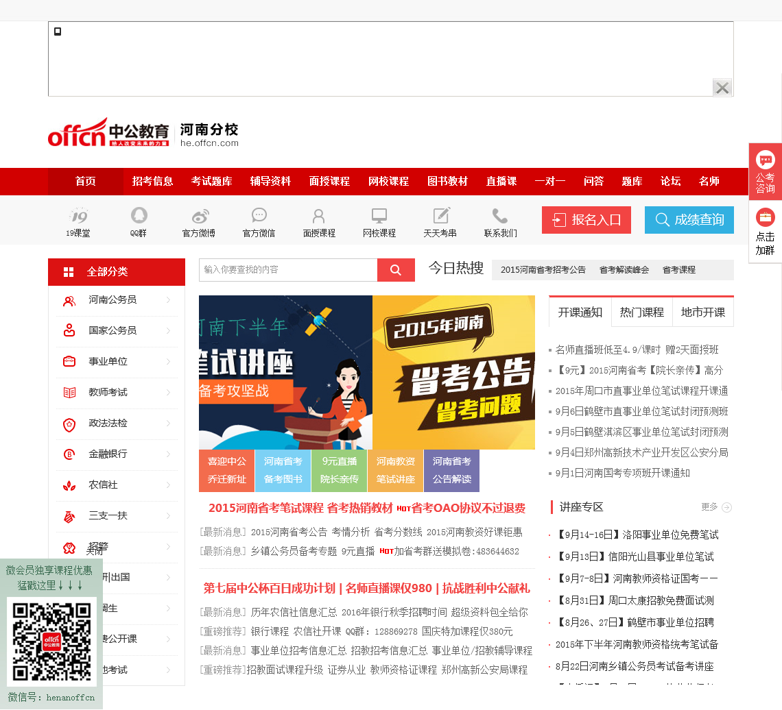The image size is (782, 710).
Task: Switch to the 地市开课 tab
Action: click(x=703, y=313)
